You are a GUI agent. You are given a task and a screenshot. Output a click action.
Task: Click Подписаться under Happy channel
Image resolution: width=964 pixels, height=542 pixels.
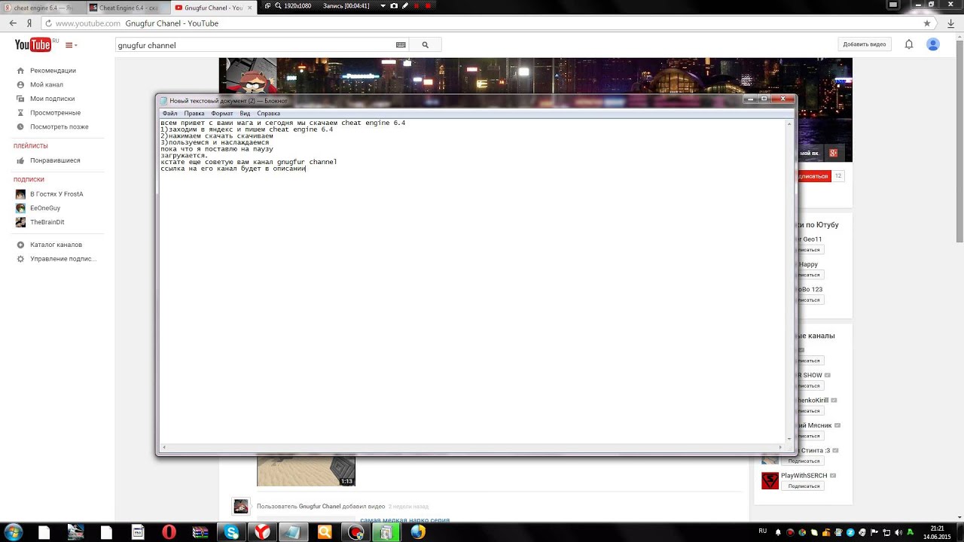click(810, 275)
